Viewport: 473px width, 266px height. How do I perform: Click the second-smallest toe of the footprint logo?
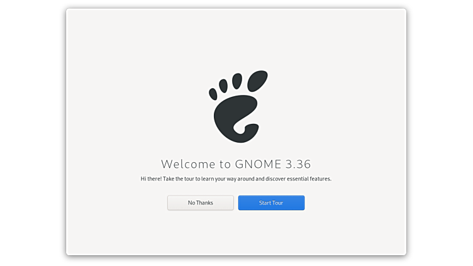click(x=223, y=86)
